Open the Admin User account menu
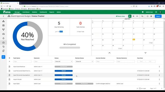 pyautogui.click(x=149, y=12)
